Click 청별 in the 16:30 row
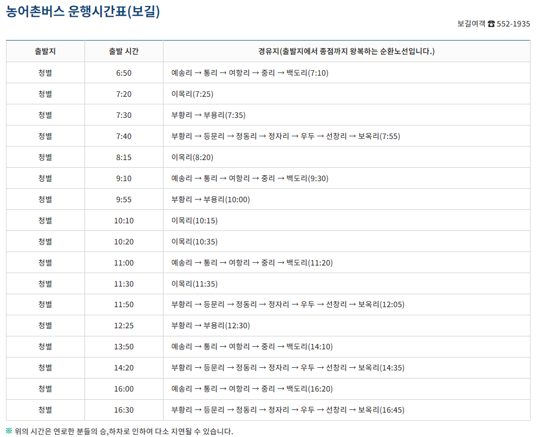Viewport: 536px width, 437px height. coord(45,410)
